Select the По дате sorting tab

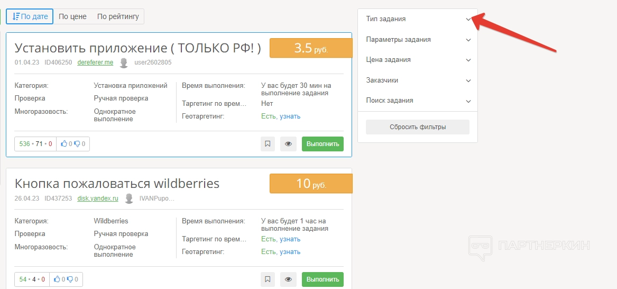point(30,16)
